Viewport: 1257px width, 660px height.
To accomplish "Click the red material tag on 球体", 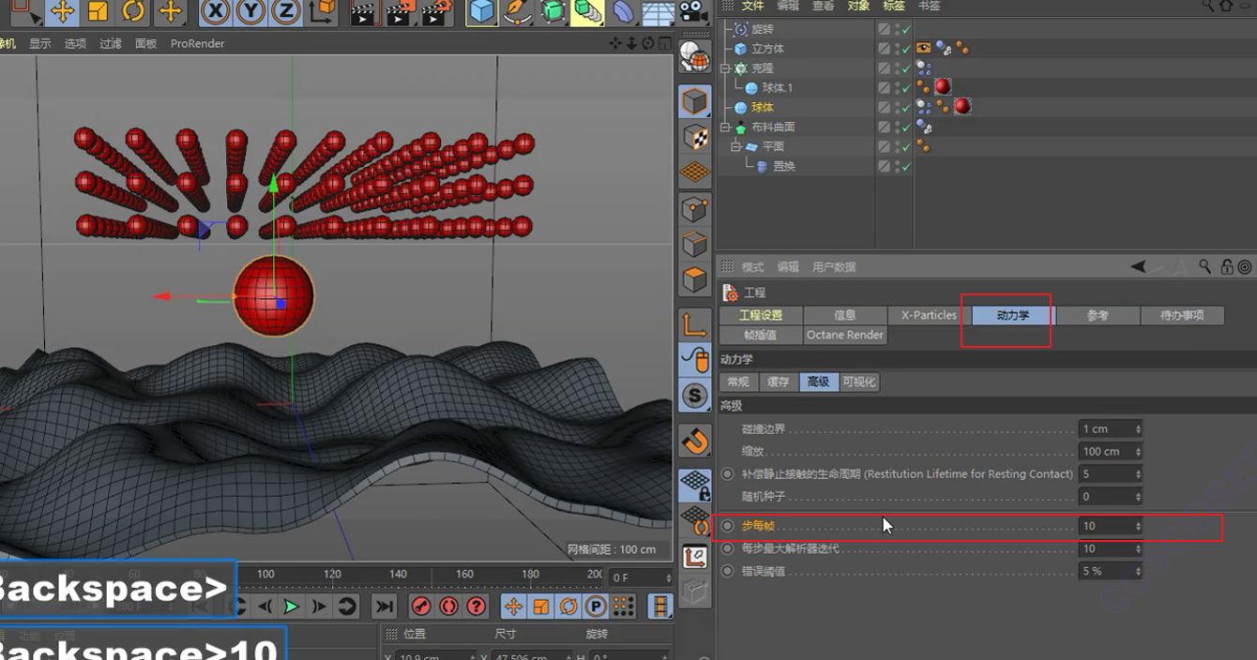I will [962, 107].
